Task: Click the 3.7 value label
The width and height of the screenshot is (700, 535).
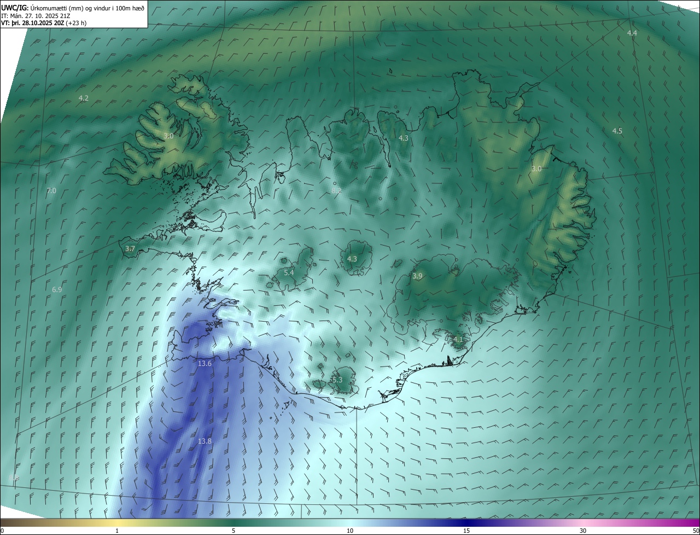Action: (130, 249)
